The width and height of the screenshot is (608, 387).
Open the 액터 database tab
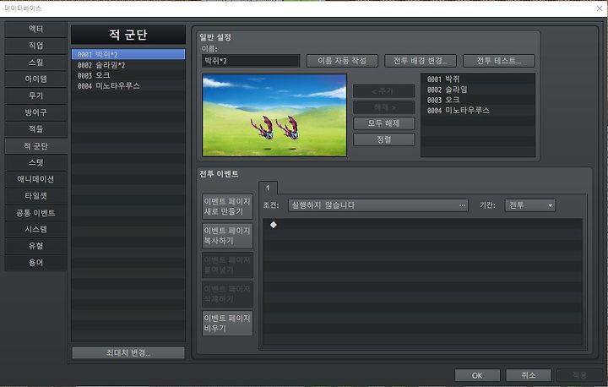pos(35,29)
